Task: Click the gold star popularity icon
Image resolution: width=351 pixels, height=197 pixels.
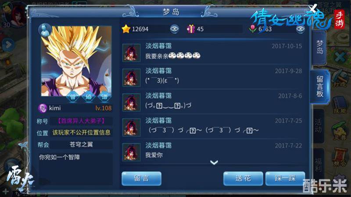Action: click(126, 29)
